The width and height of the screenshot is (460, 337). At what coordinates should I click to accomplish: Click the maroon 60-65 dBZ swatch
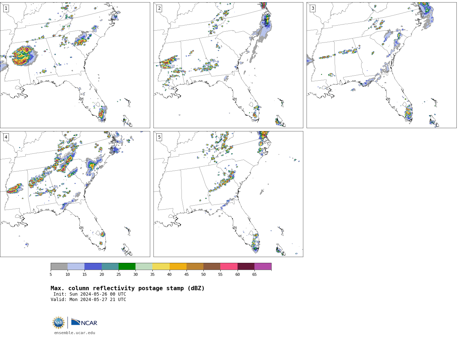pyautogui.click(x=246, y=266)
